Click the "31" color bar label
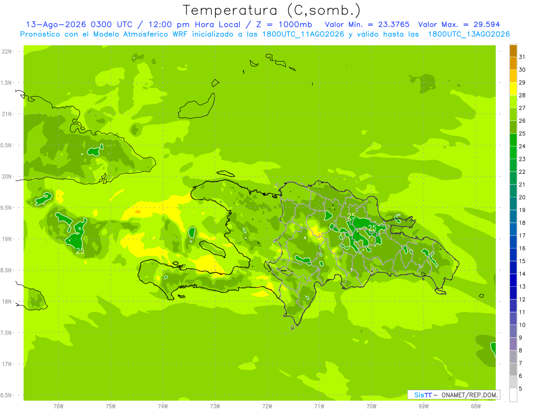The image size is (534, 412). coord(522,57)
